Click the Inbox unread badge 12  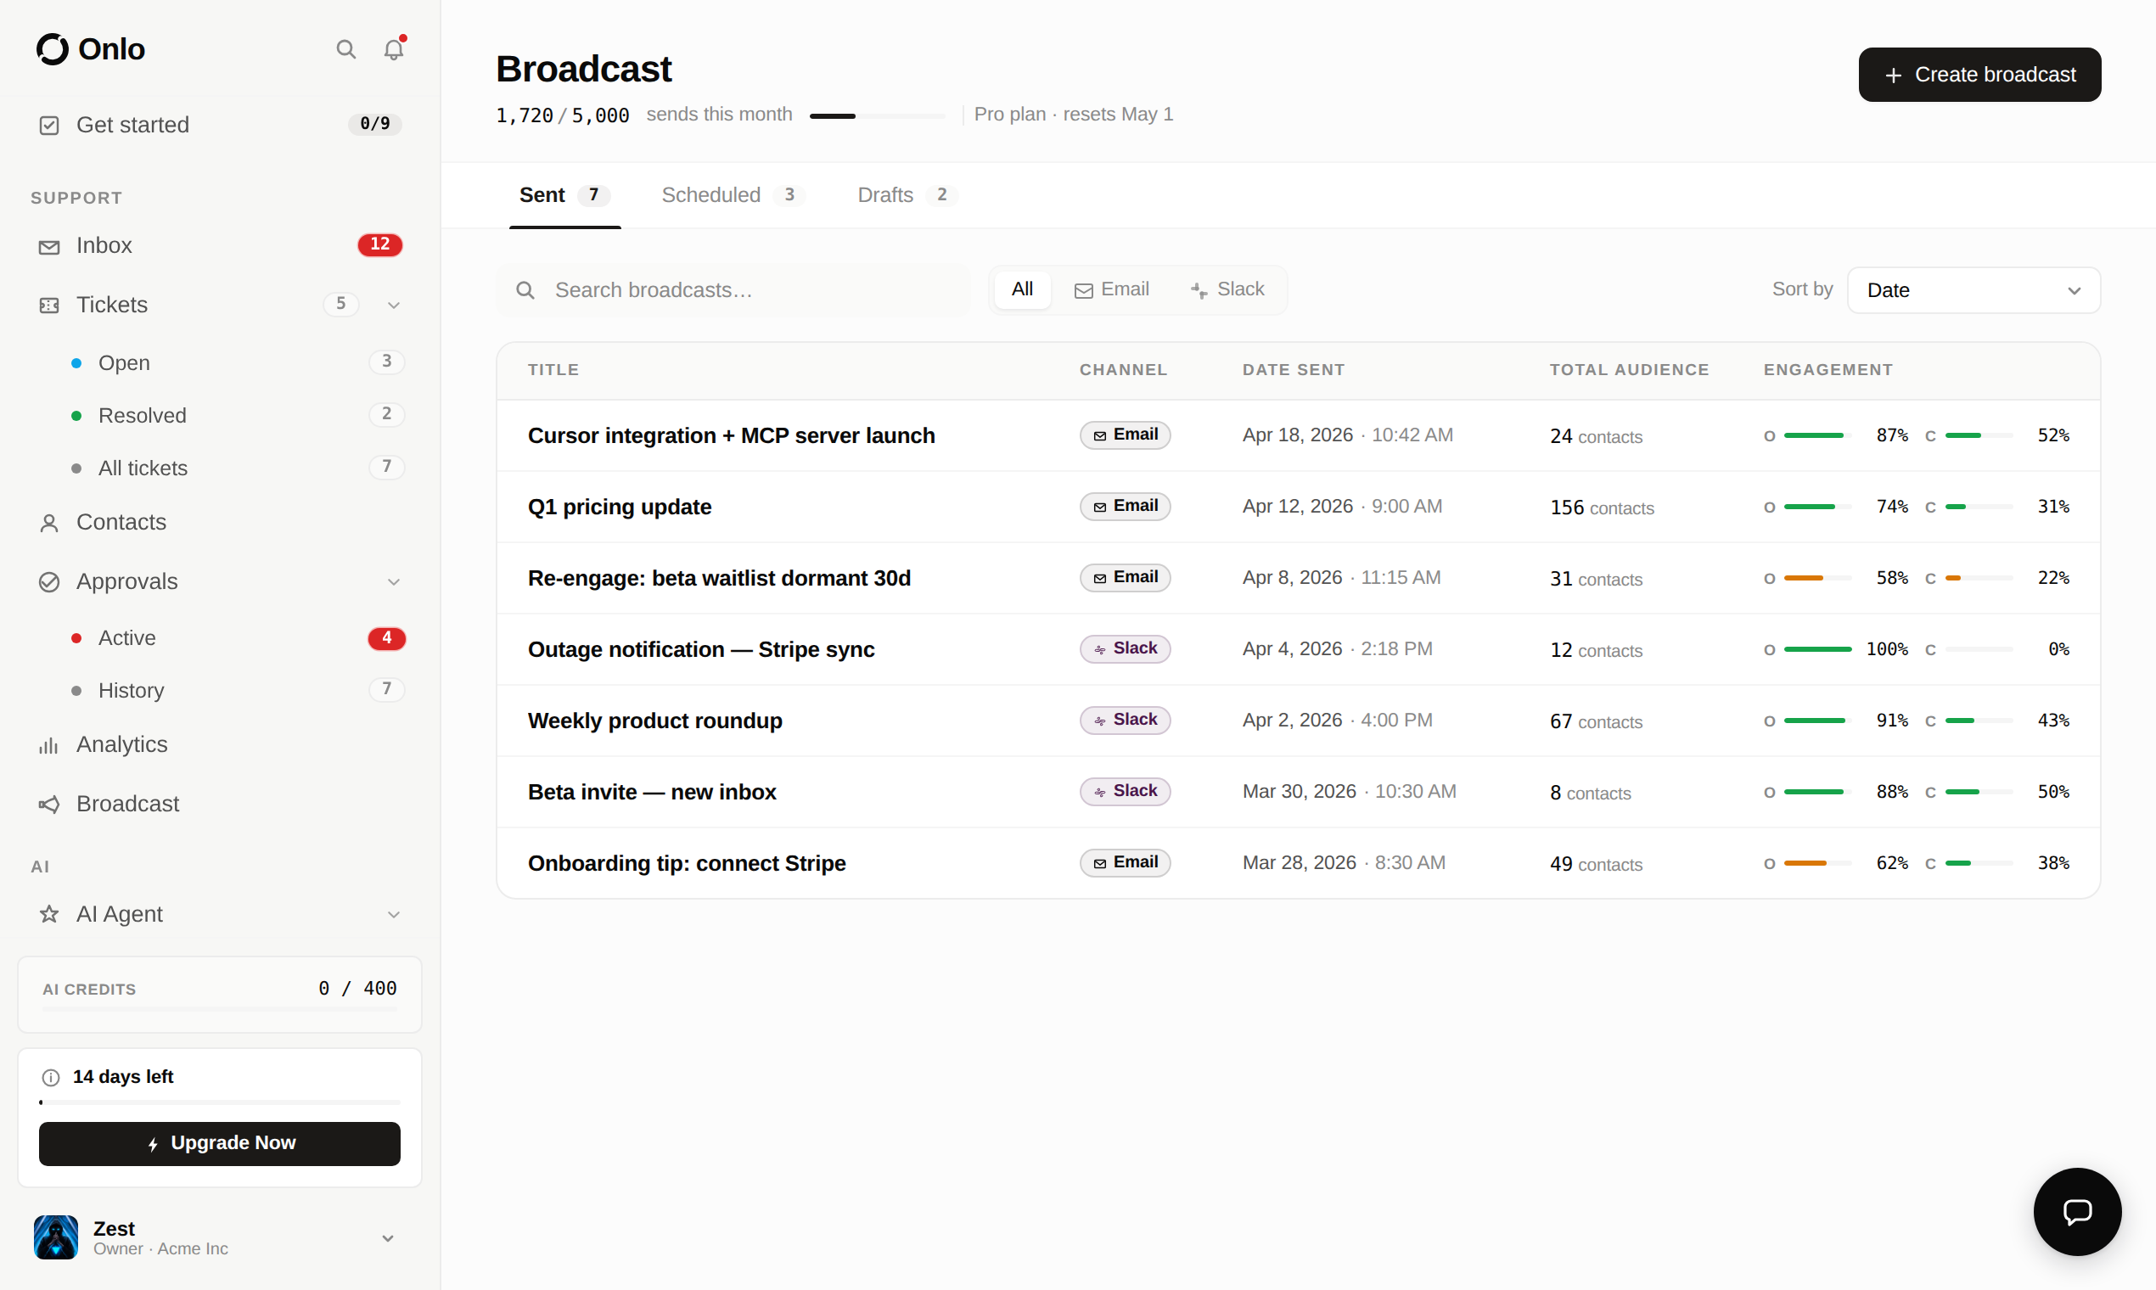[x=380, y=245]
